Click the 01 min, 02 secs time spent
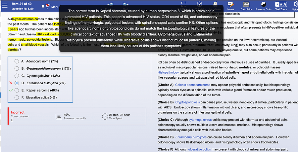298x152 pixels. 120,115
